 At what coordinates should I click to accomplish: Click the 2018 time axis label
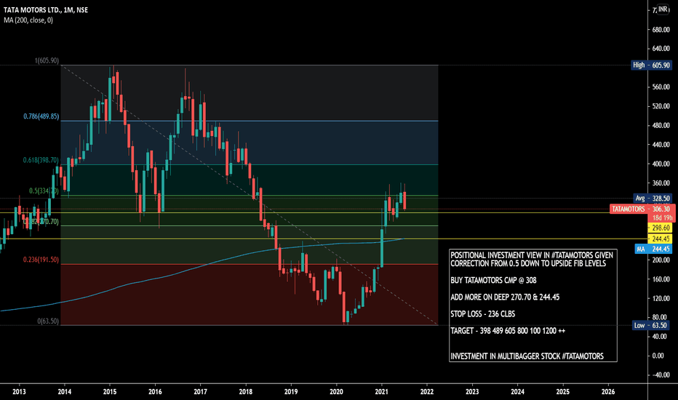pyautogui.click(x=246, y=392)
